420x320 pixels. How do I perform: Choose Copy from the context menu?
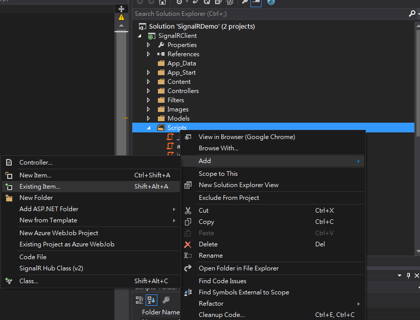tap(273, 222)
